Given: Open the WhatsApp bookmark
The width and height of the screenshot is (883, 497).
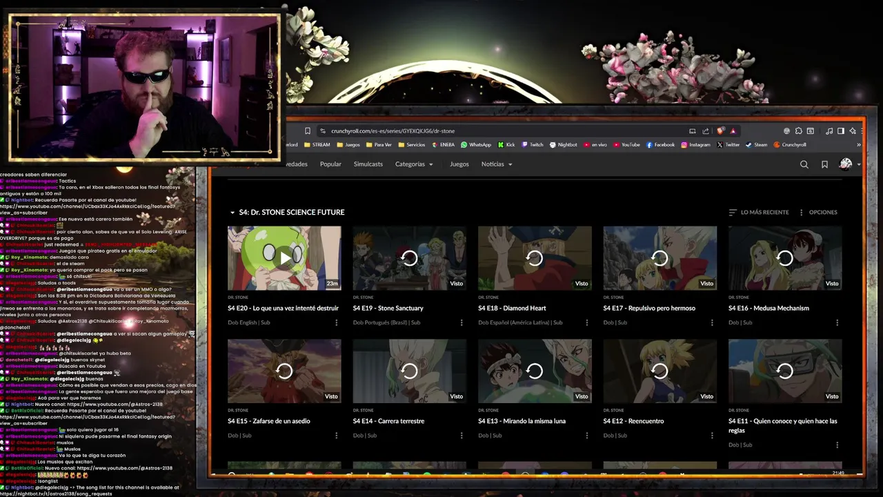Looking at the screenshot, I should (476, 145).
